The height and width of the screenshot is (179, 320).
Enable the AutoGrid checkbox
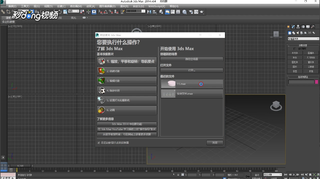(x=295, y=49)
